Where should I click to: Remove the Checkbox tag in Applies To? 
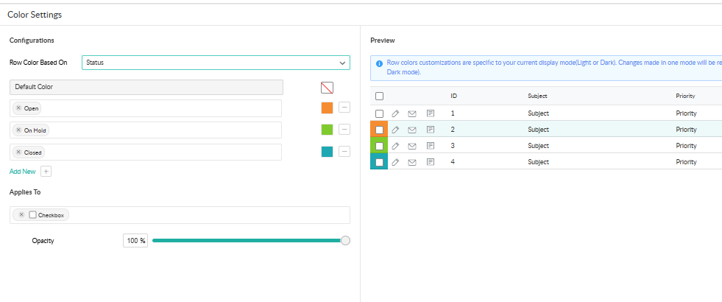click(21, 215)
